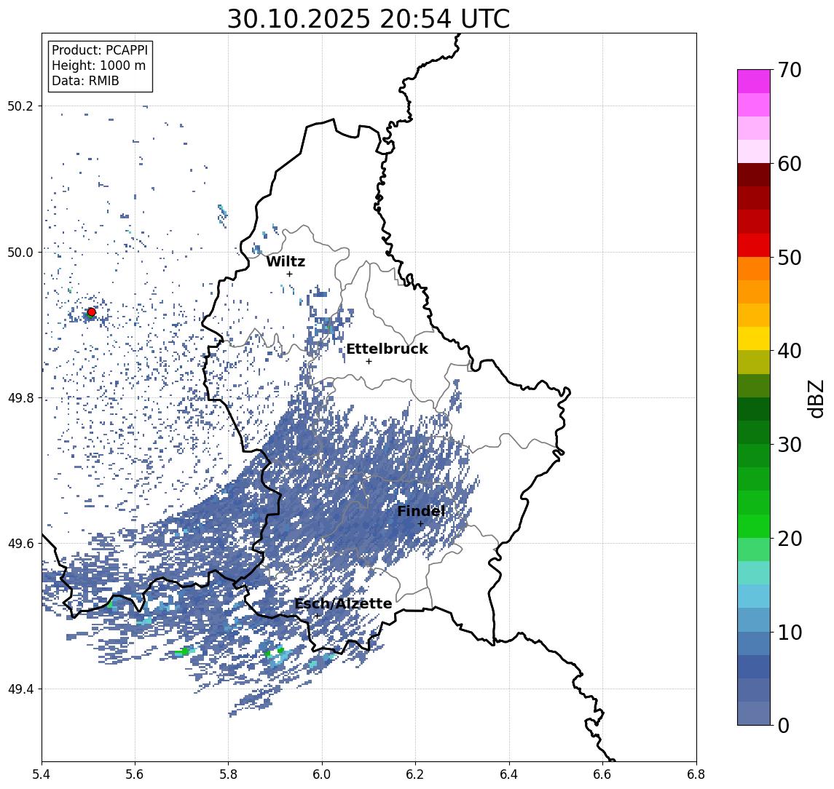The width and height of the screenshot is (834, 789).
Task: Click the Wiltz city label
Action: pos(286,261)
